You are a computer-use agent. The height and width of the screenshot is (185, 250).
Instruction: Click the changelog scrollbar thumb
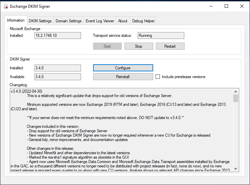(x=235, y=98)
